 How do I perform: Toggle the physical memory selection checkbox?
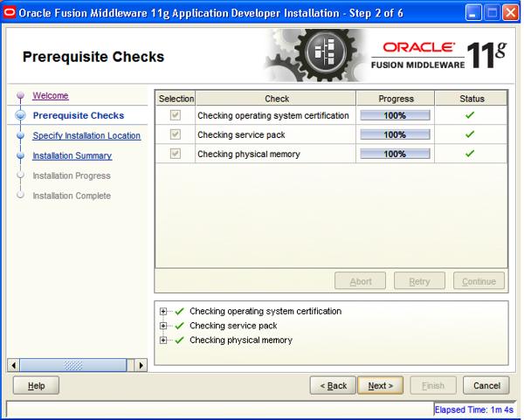[x=175, y=154]
